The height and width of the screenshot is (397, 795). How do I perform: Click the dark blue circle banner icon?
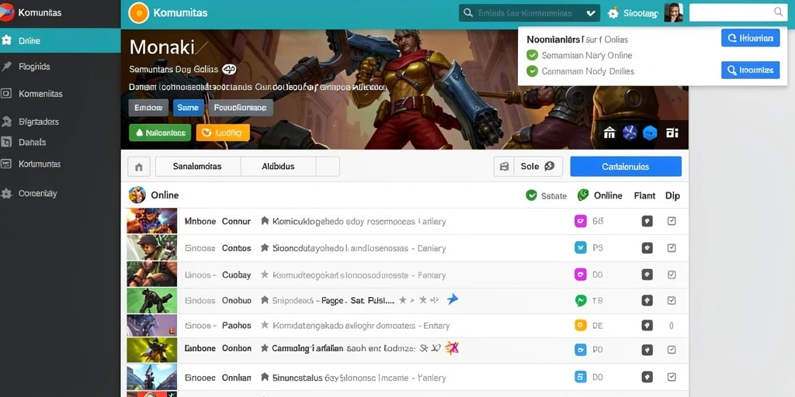(x=629, y=133)
